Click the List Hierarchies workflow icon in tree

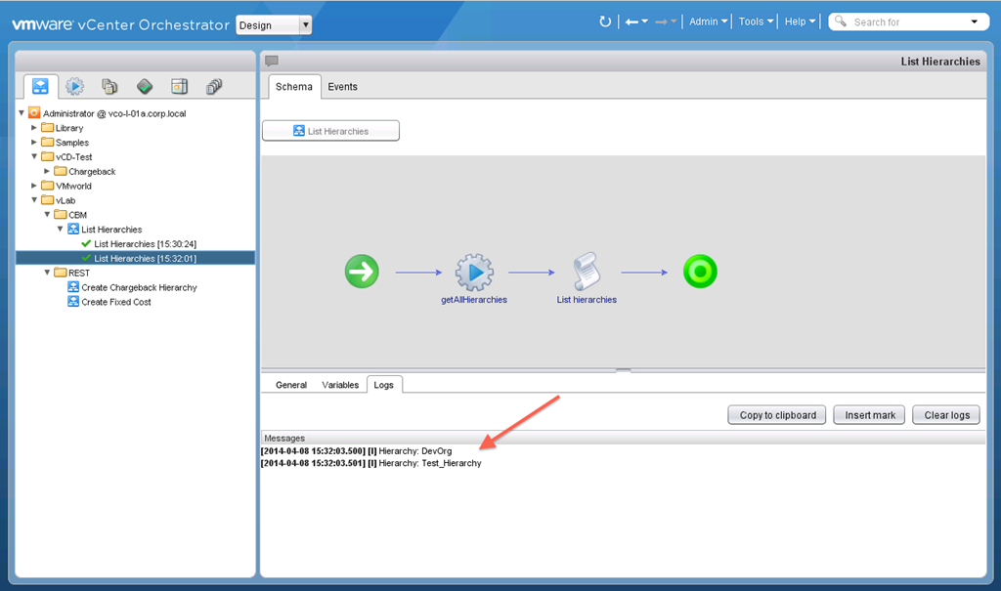pyautogui.click(x=73, y=229)
